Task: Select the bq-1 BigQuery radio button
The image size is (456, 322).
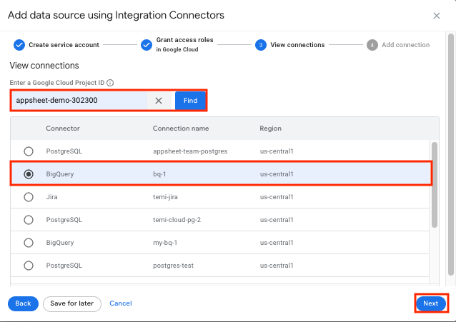Action: point(29,174)
